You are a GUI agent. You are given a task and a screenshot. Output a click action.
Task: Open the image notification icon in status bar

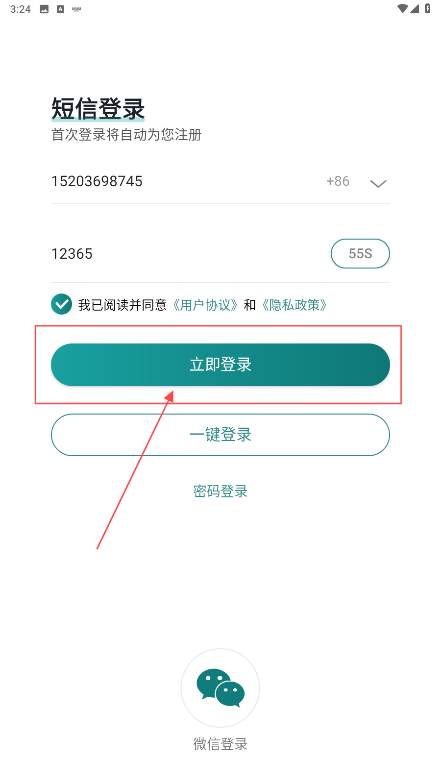tap(44, 9)
